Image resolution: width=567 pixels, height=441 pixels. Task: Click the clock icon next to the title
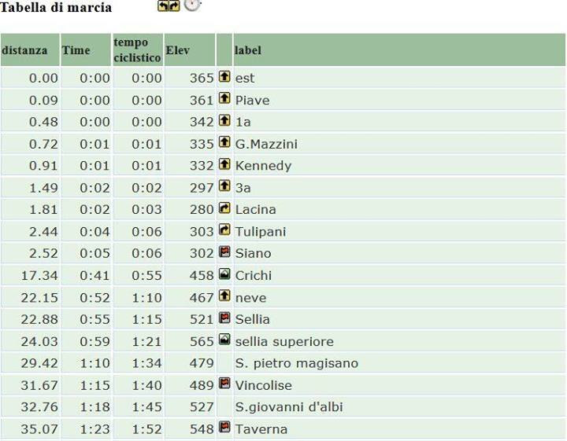point(192,5)
